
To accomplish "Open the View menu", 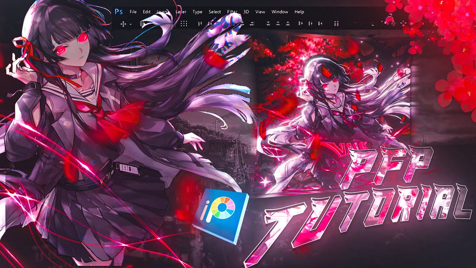I will 260,12.
